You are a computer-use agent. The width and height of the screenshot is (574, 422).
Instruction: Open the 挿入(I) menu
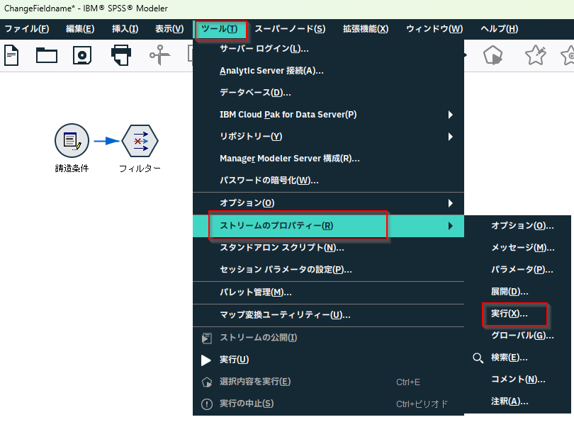(125, 29)
